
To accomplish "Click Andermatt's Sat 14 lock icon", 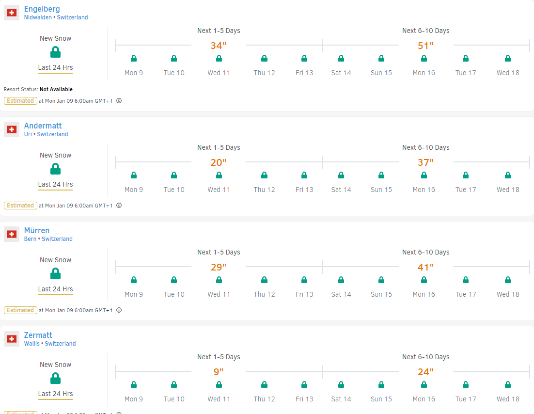I will point(341,175).
